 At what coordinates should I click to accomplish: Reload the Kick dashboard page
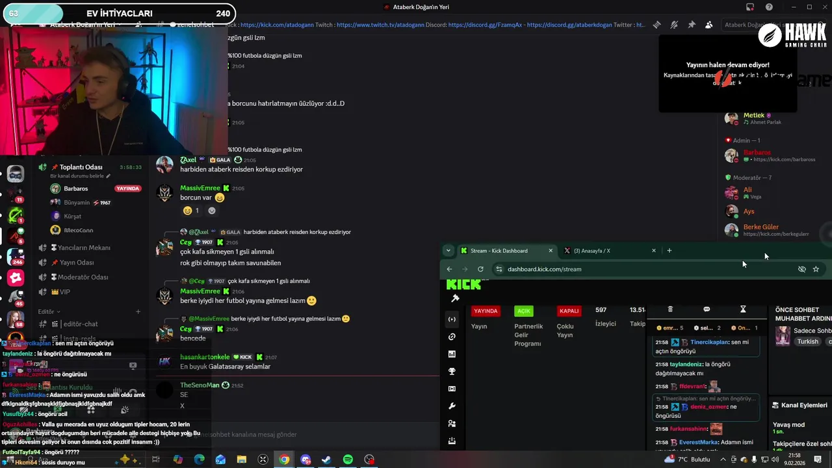tap(480, 269)
